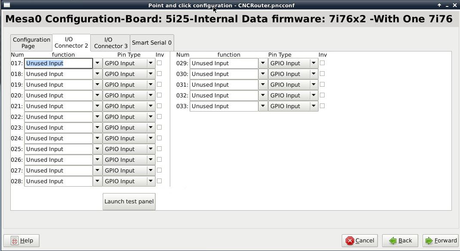Open the I/O Connector 3 tab
Image resolution: width=460 pixels, height=251 pixels.
110,43
